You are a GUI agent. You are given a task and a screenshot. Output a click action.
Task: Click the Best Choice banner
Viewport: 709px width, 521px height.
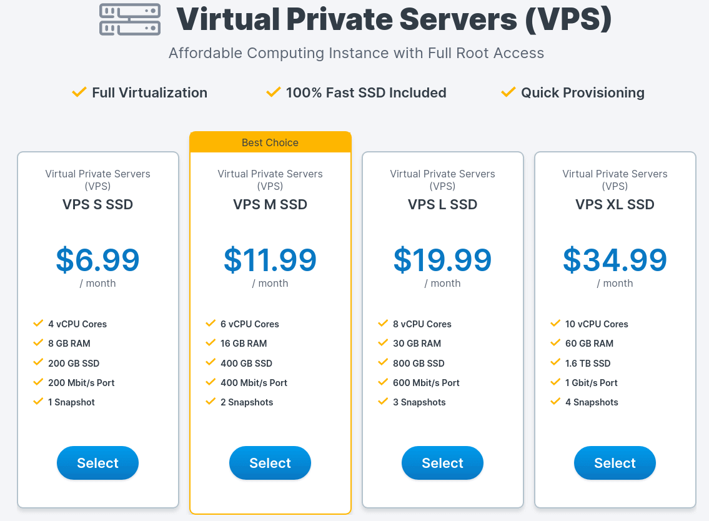tap(270, 142)
